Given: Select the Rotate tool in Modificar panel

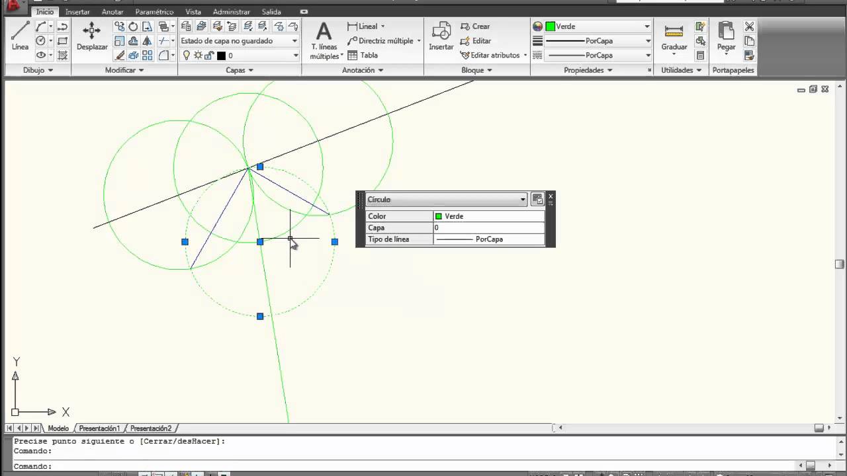Looking at the screenshot, I should pos(133,26).
